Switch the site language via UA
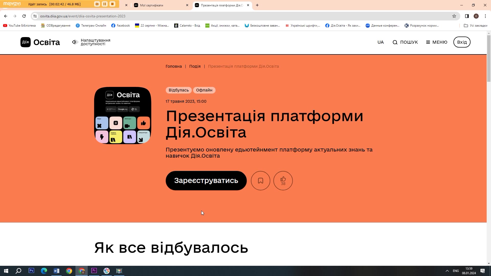 tap(381, 42)
